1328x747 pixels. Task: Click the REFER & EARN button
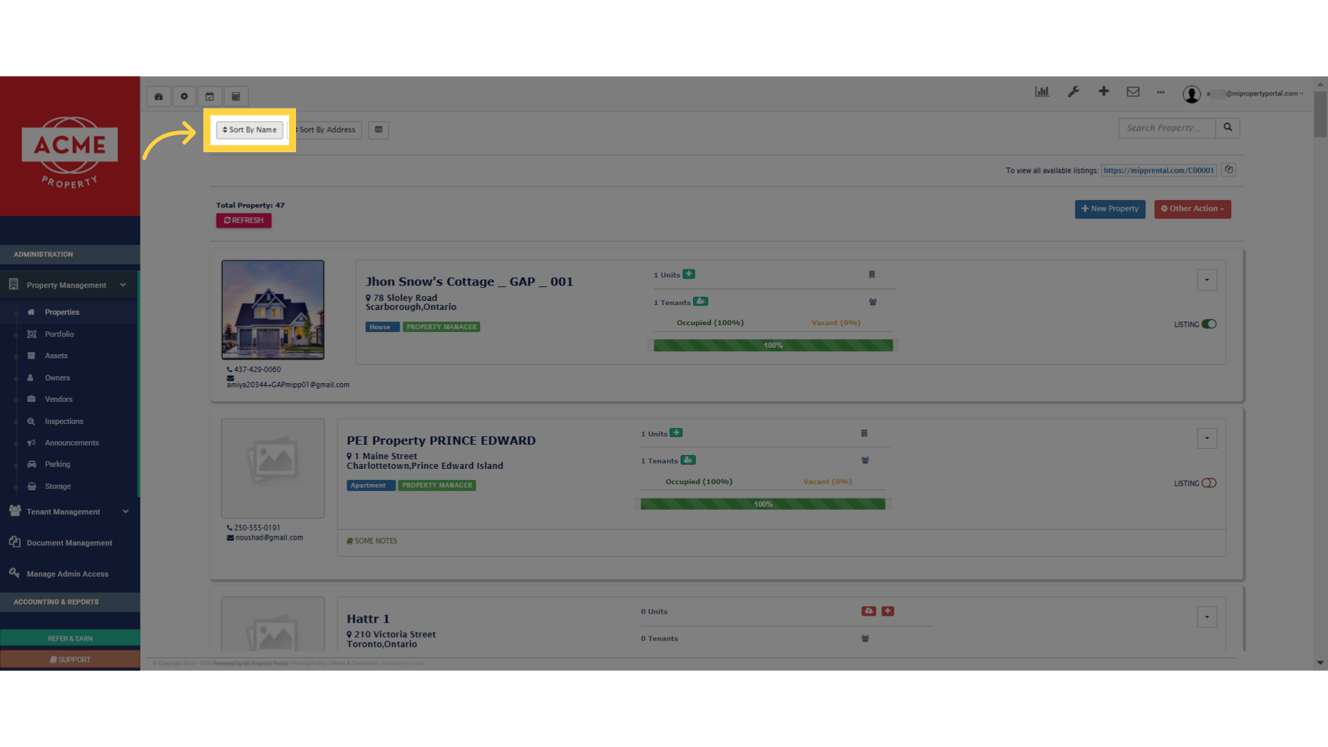tap(70, 638)
